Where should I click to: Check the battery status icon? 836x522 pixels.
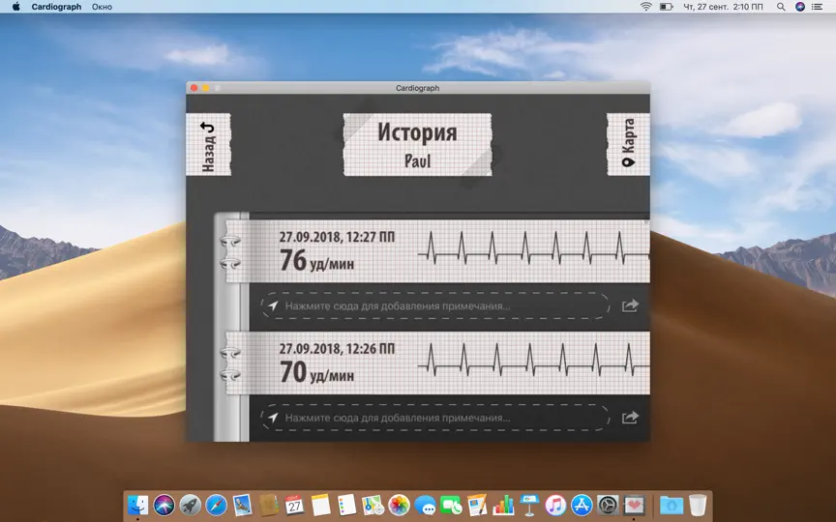click(x=666, y=7)
